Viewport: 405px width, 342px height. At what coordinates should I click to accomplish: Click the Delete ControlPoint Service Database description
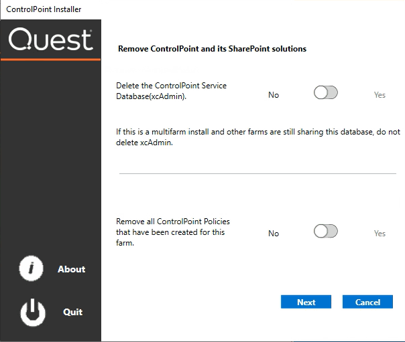click(x=171, y=91)
